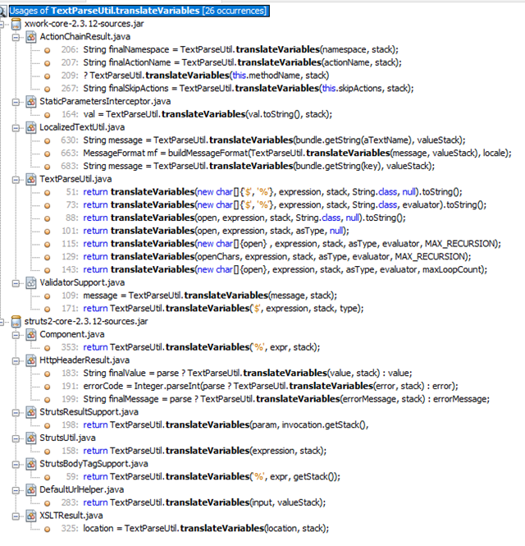Viewport: 525px width, 546px height.
Task: Click the usage marker icon for line 206
Action: click(47, 50)
